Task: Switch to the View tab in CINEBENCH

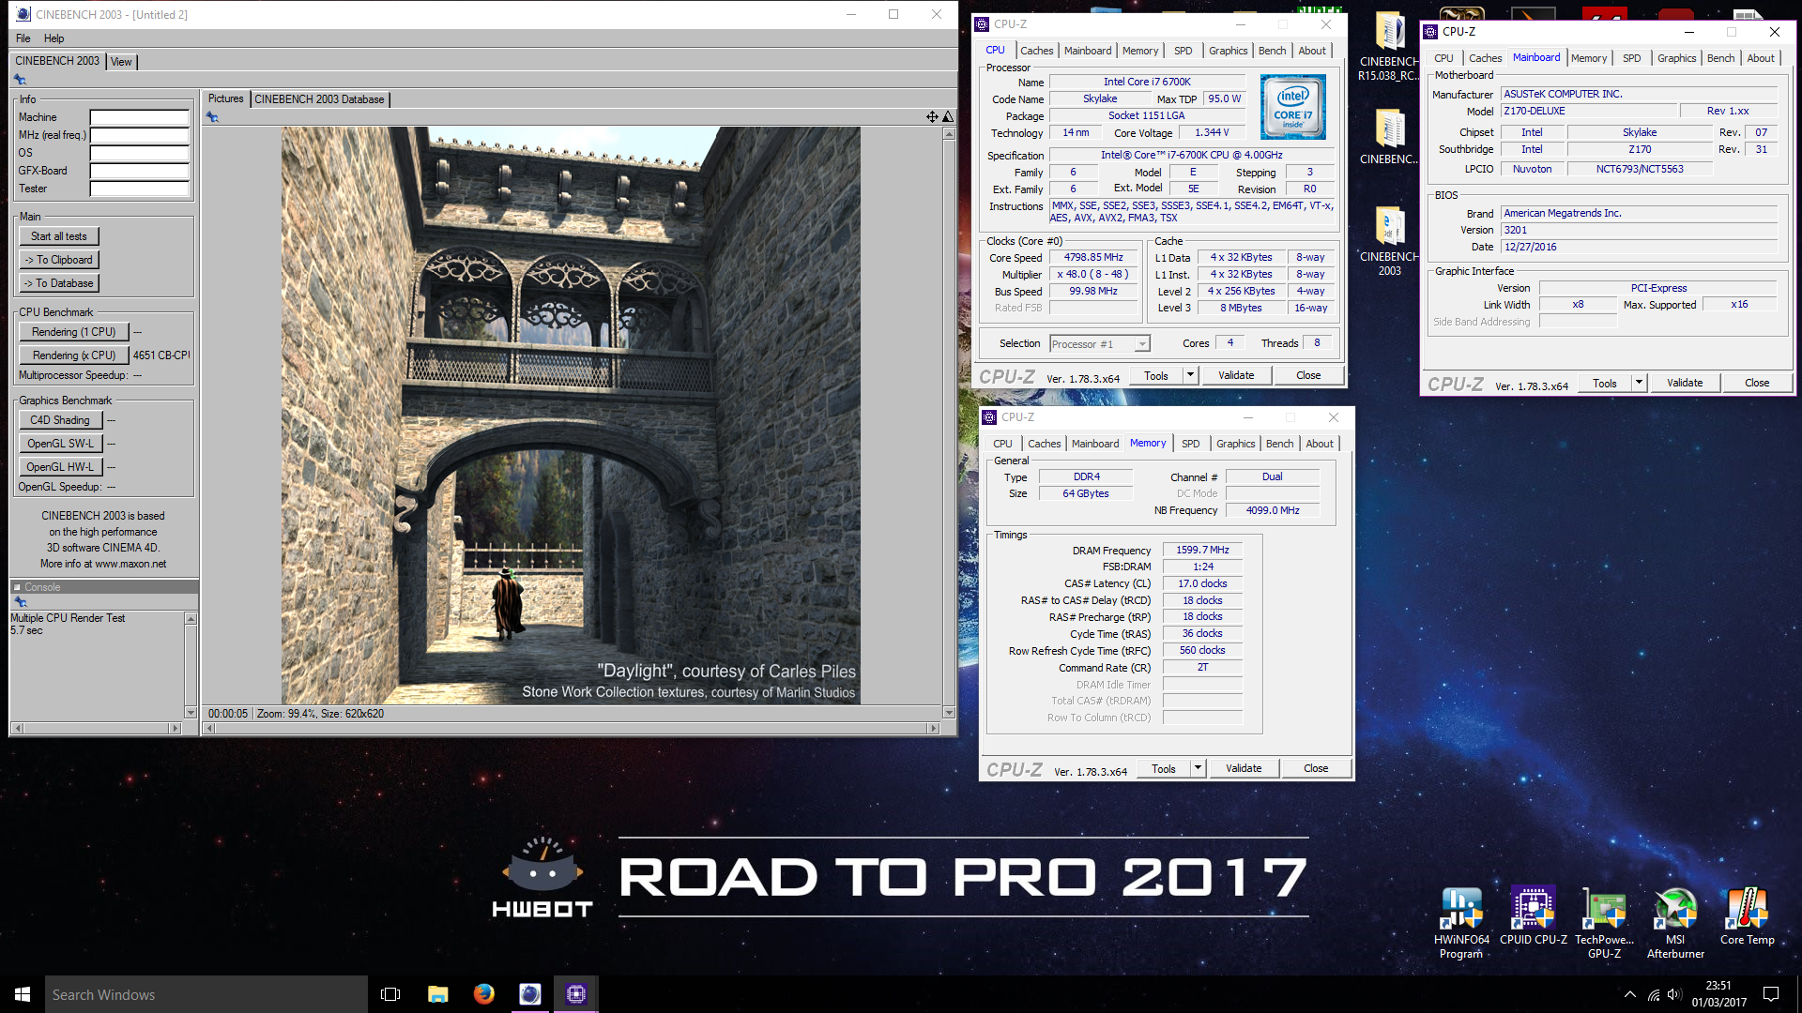Action: 121,62
